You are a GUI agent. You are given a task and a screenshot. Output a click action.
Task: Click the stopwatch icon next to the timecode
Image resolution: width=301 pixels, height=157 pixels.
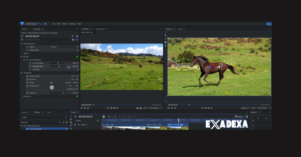pyautogui.click(x=22, y=36)
